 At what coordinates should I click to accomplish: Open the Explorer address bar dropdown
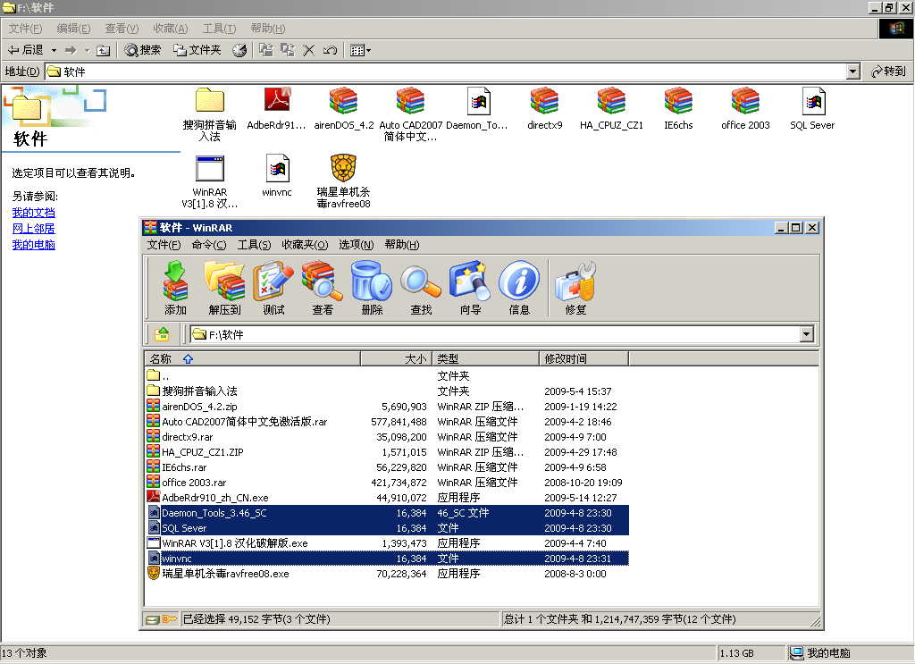(x=852, y=71)
